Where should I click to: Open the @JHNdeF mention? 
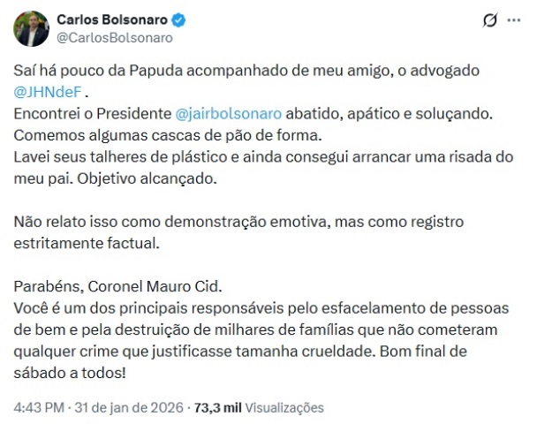(49, 91)
